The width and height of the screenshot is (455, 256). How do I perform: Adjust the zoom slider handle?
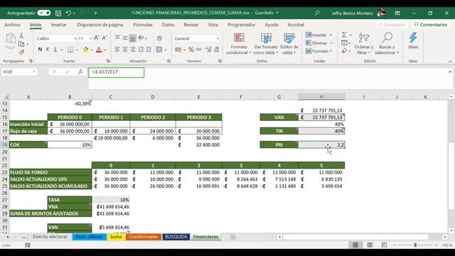(415, 245)
